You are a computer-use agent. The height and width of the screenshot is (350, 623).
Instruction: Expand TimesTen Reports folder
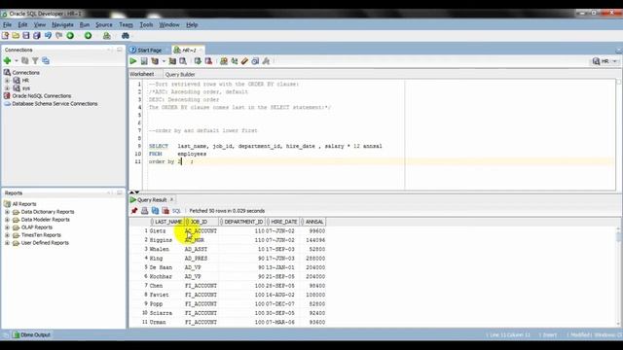tap(7, 235)
